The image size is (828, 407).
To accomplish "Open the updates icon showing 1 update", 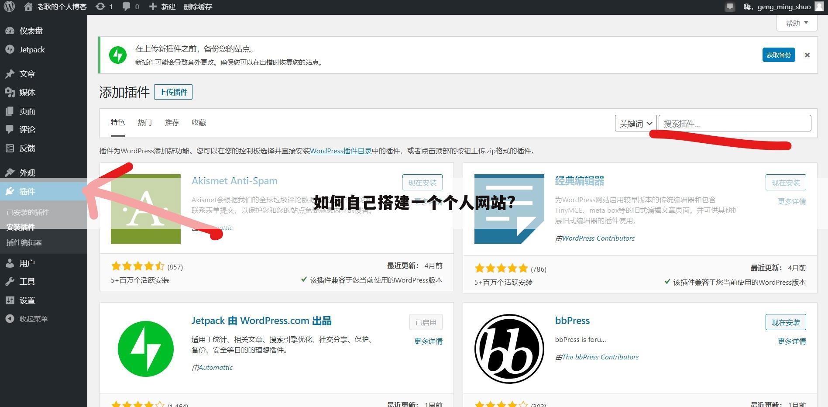I will [x=104, y=7].
